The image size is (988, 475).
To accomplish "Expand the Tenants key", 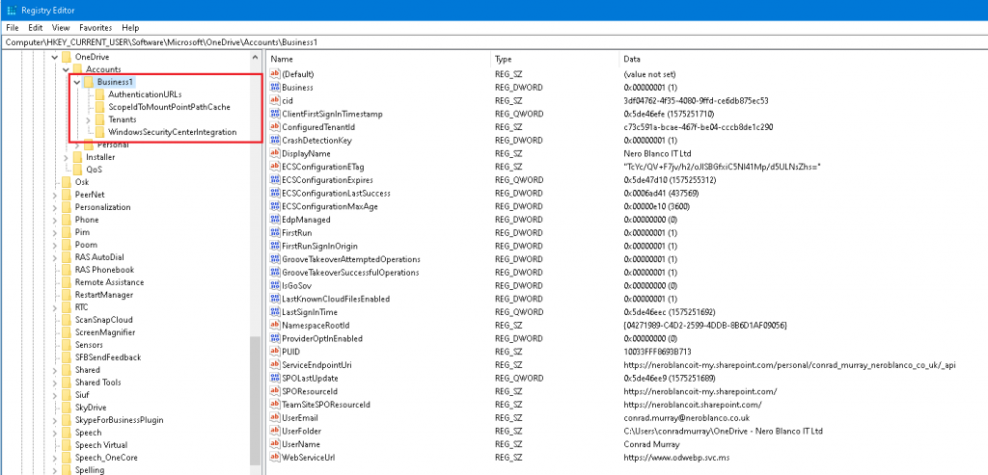I will point(88,119).
